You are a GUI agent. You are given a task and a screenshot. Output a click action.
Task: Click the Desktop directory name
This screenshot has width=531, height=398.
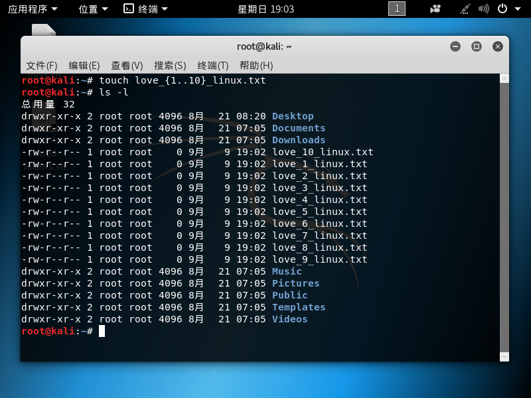pos(293,116)
